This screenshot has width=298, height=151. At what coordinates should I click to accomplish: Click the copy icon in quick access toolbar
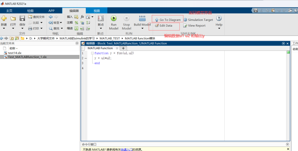coord(267,11)
